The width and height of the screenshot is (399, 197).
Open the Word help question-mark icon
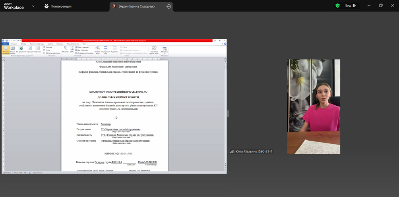point(225,44)
